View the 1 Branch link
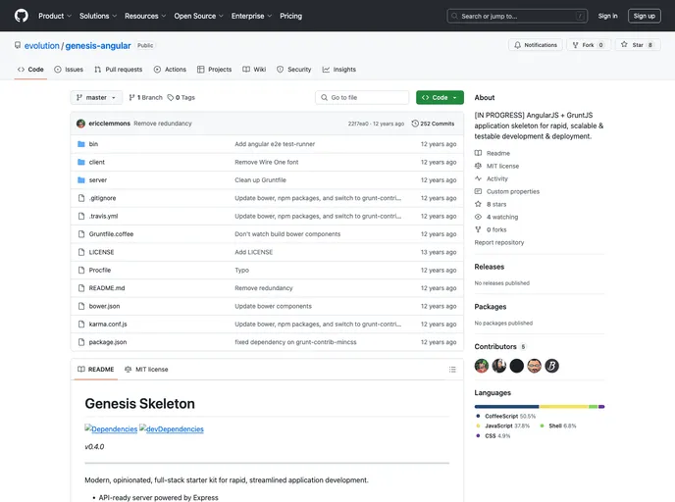This screenshot has height=502, width=675. tap(145, 98)
